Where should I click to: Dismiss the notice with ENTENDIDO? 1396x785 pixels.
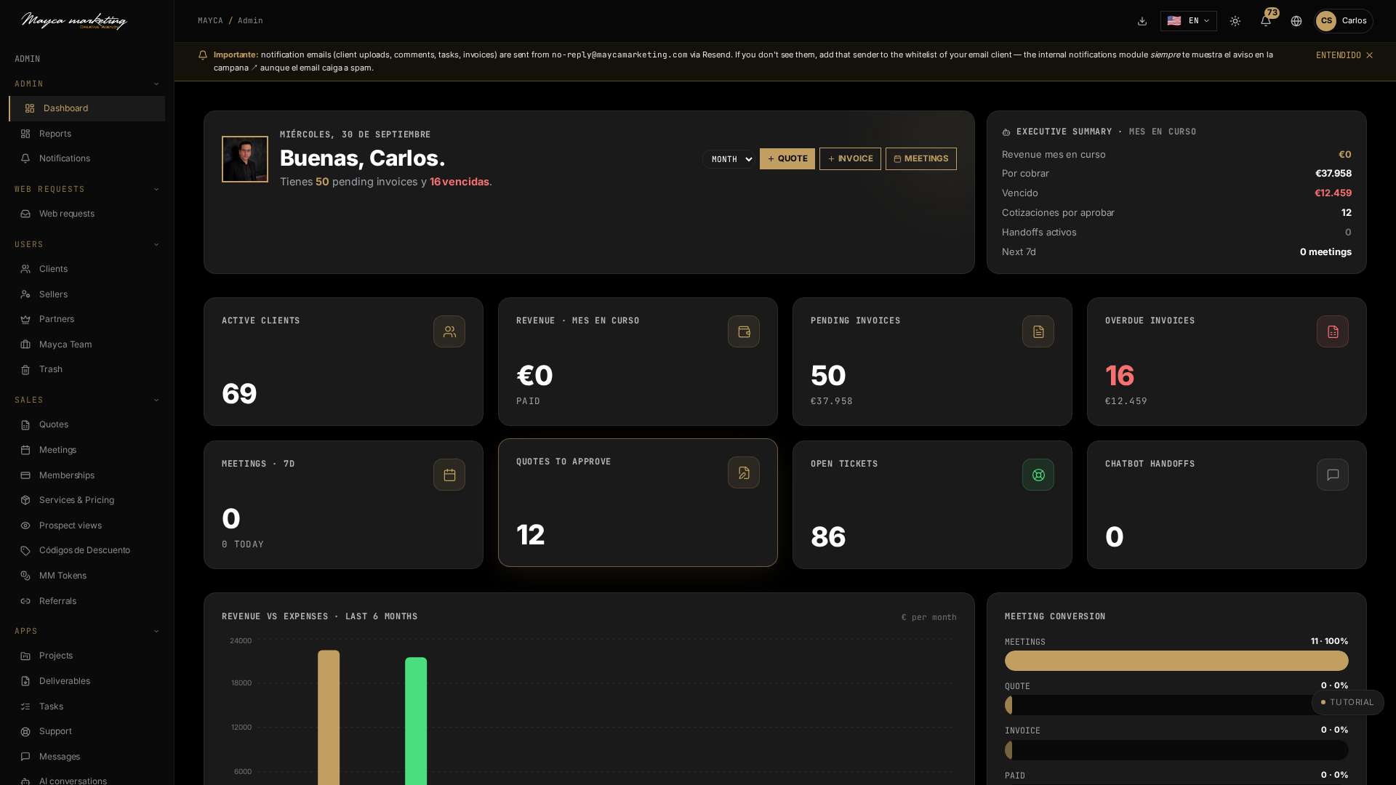pos(1344,55)
